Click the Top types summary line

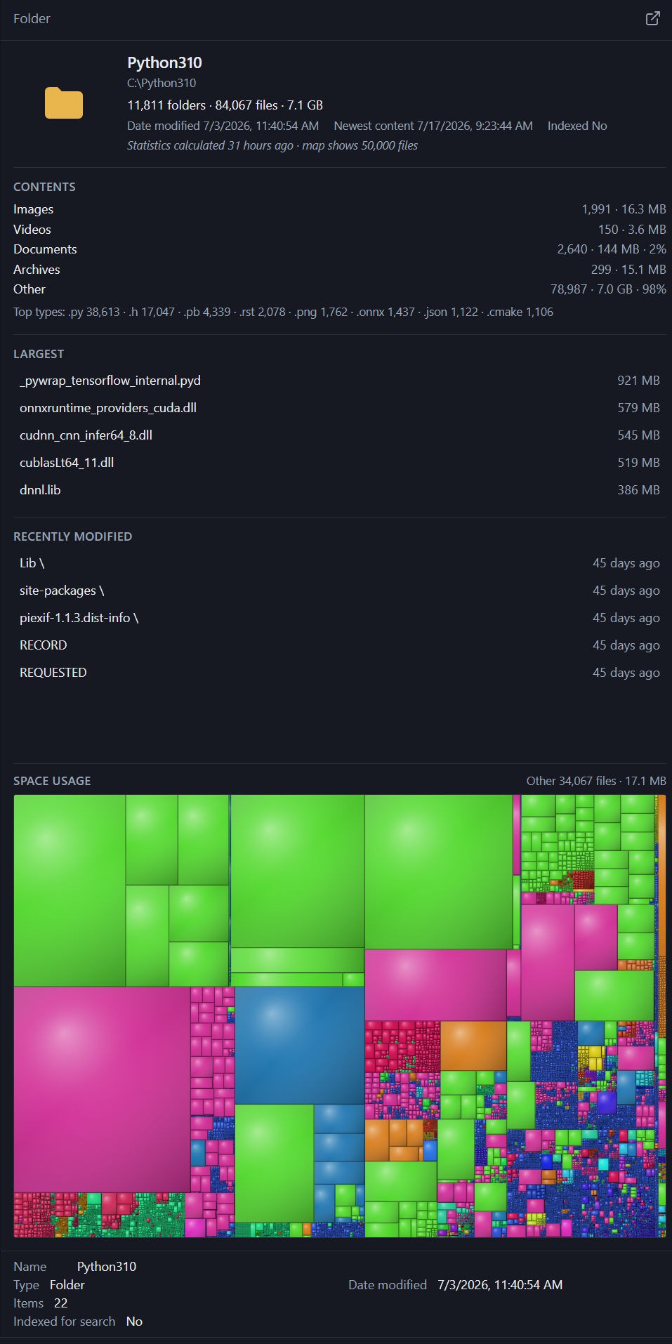[283, 312]
